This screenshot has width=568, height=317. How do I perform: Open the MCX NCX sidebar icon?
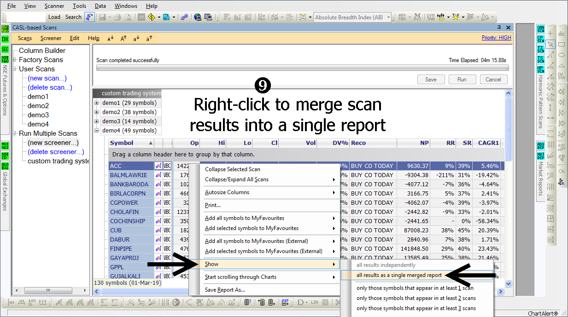pos(5,145)
